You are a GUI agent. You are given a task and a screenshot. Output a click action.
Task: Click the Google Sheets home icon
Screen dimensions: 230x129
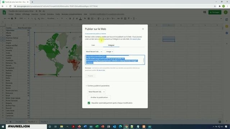click(x=4, y=12)
